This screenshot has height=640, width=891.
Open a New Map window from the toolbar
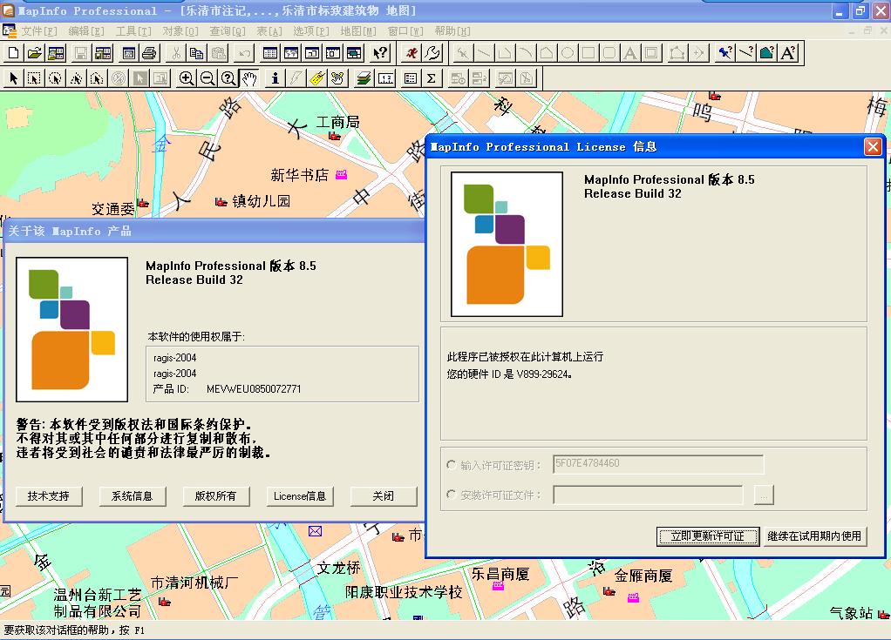(x=291, y=53)
